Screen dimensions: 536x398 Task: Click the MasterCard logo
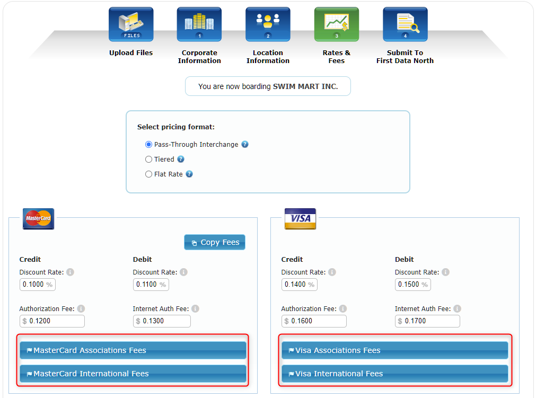click(38, 219)
